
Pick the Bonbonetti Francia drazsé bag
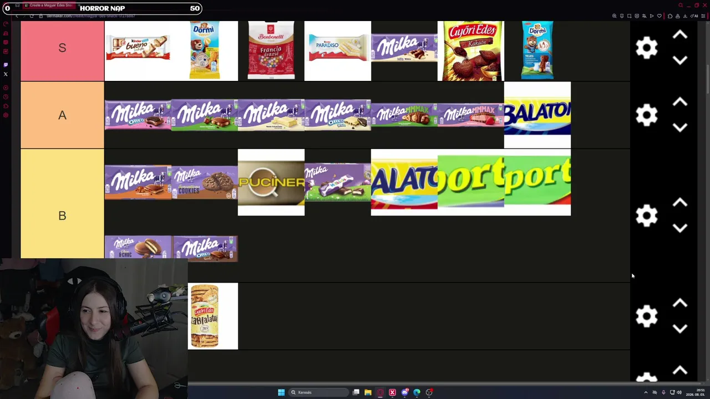click(271, 50)
